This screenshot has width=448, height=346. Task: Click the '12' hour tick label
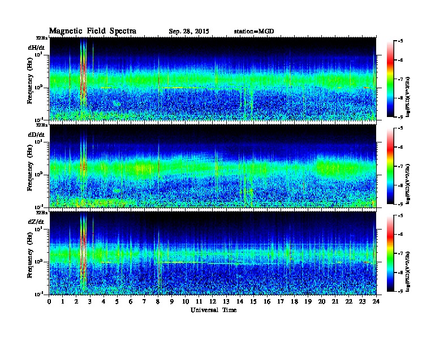coord(213,301)
